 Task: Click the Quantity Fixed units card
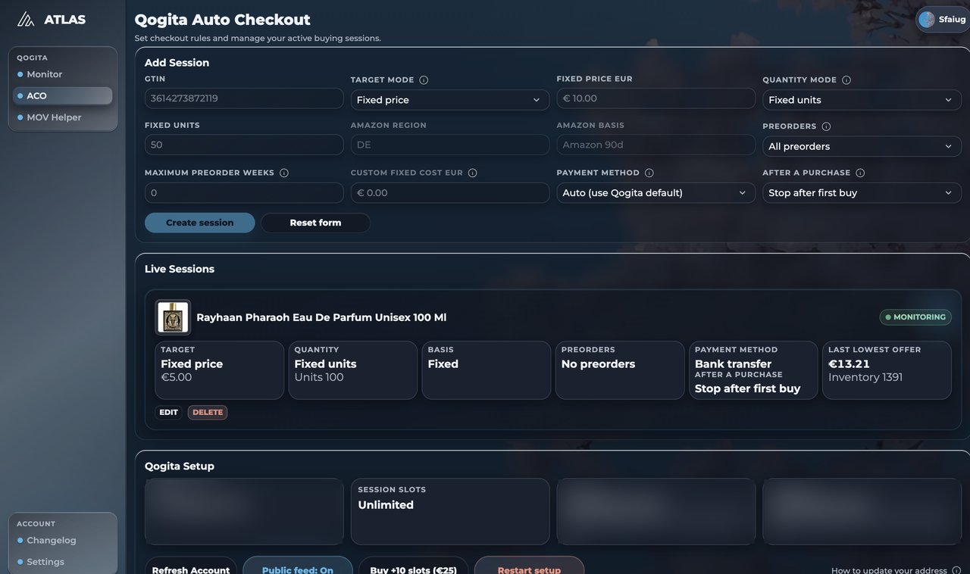pyautogui.click(x=353, y=370)
